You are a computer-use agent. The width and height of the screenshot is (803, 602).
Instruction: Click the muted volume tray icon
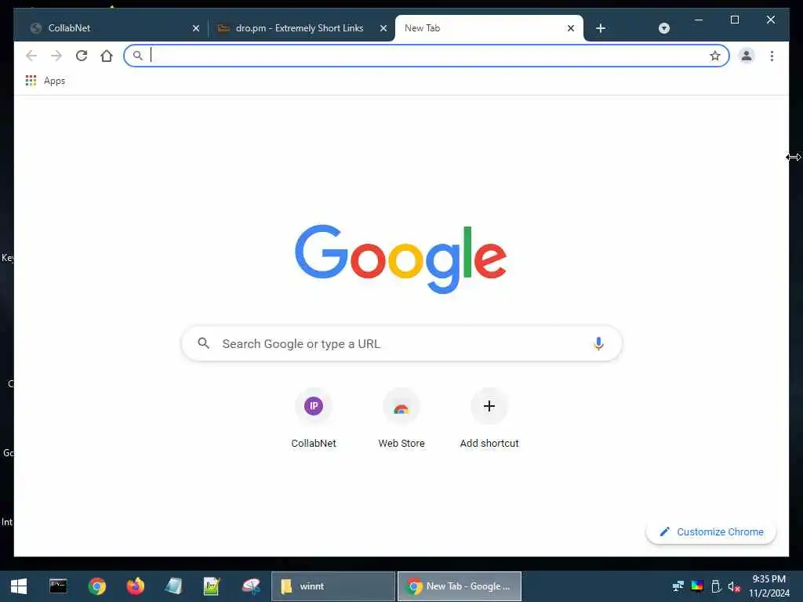coord(734,586)
